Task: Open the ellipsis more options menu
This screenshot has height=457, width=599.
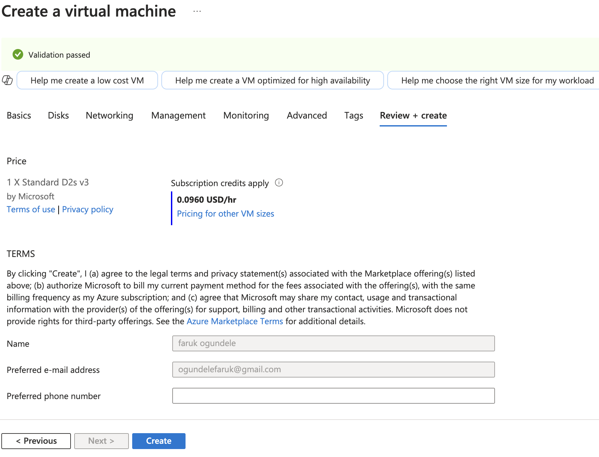Action: [197, 11]
